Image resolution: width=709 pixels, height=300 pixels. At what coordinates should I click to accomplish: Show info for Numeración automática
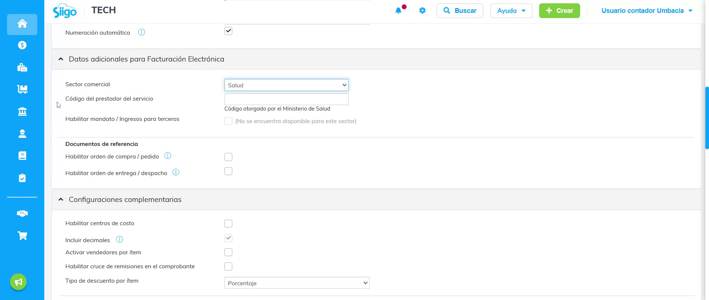[x=141, y=32]
